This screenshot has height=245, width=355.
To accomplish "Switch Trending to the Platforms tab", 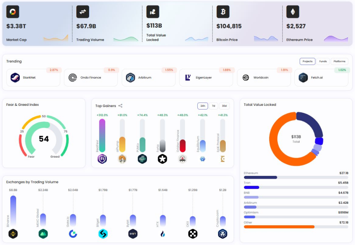I will click(x=339, y=61).
